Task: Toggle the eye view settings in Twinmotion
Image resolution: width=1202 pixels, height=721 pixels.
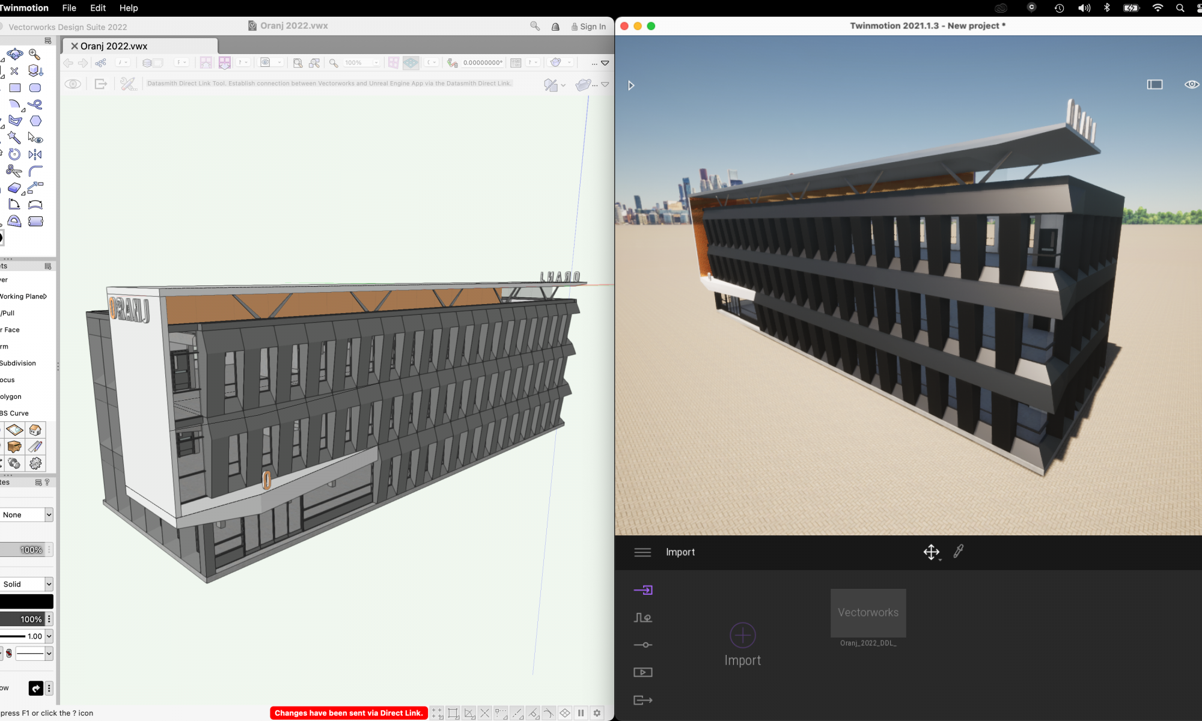Action: click(1191, 85)
